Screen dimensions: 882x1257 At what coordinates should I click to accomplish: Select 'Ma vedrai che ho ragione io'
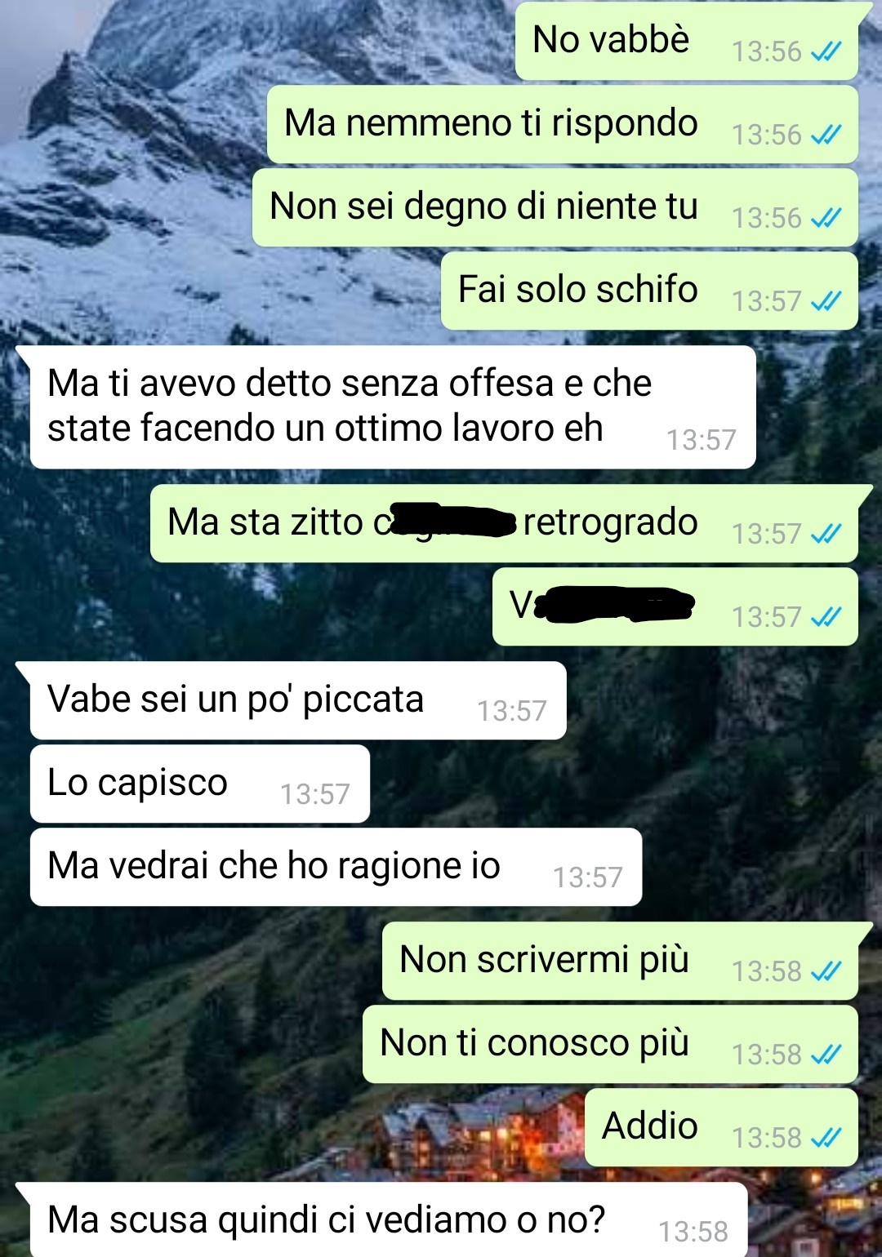click(336, 867)
